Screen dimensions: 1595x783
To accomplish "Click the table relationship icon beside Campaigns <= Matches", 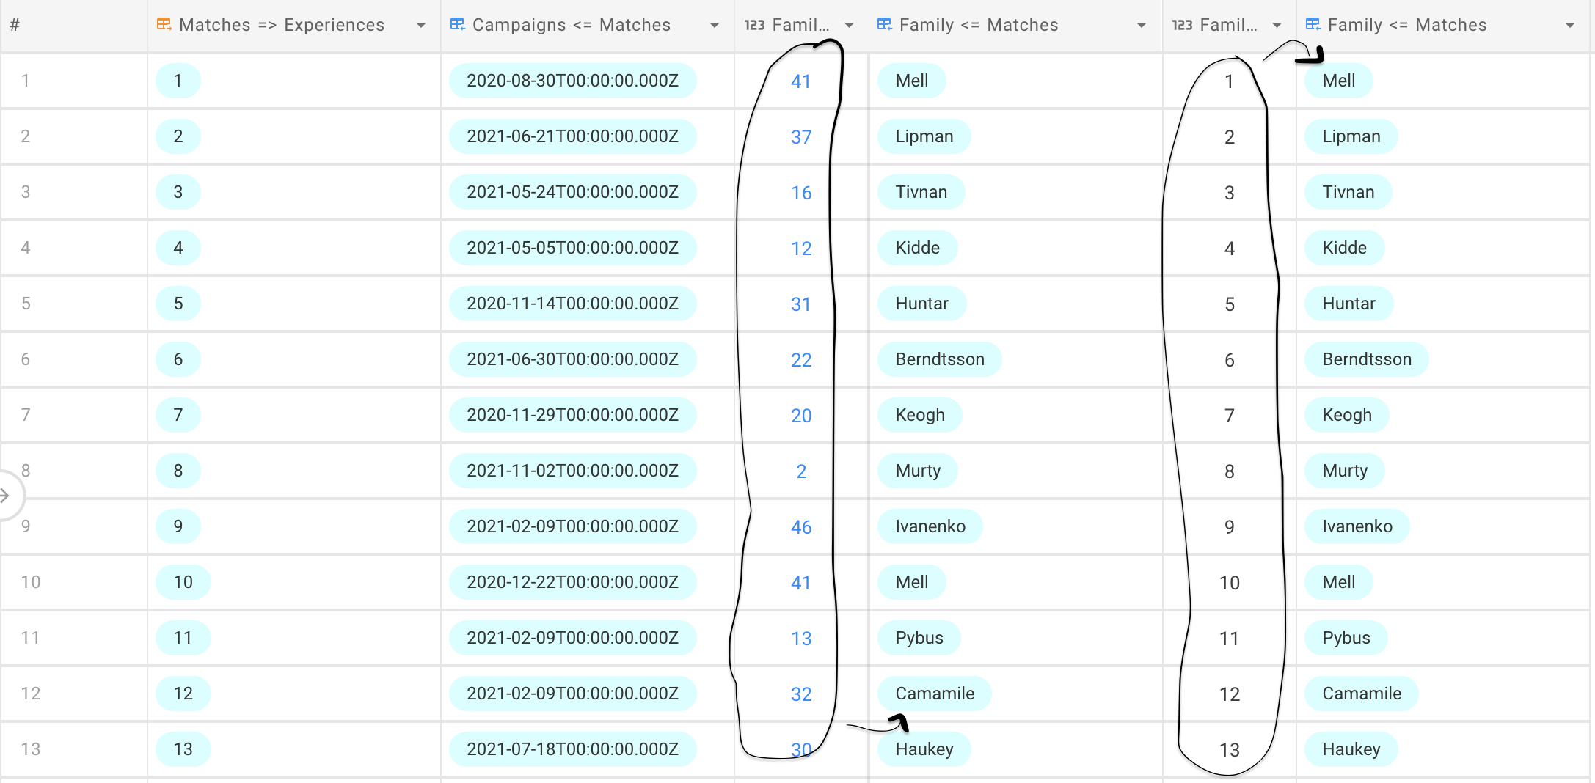I will point(456,24).
